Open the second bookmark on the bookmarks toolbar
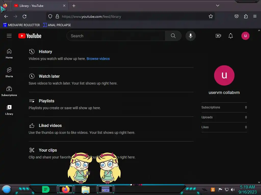Viewport: 261px width, 195px height. tap(57, 25)
